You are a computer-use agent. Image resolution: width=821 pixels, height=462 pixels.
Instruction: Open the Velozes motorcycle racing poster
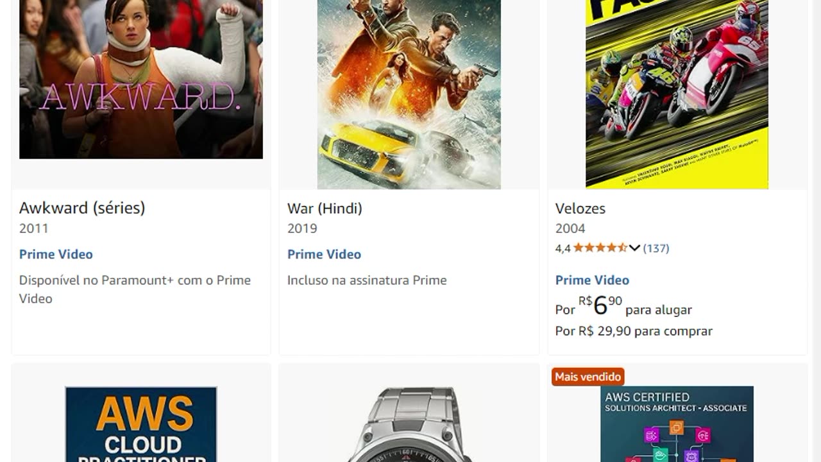pyautogui.click(x=677, y=94)
